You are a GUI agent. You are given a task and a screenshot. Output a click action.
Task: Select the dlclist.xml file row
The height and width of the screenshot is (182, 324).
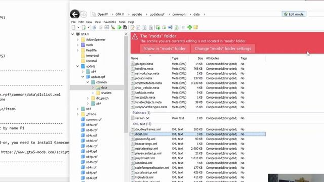(198, 134)
